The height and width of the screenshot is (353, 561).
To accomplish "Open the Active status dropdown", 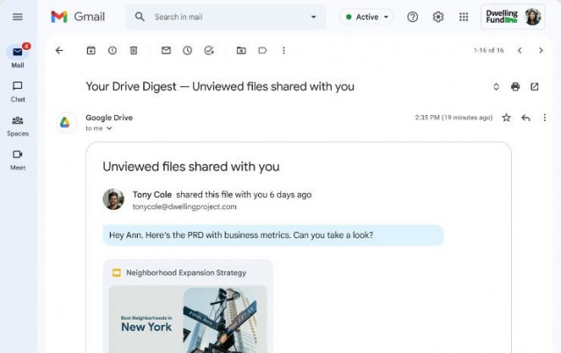I will click(x=366, y=17).
